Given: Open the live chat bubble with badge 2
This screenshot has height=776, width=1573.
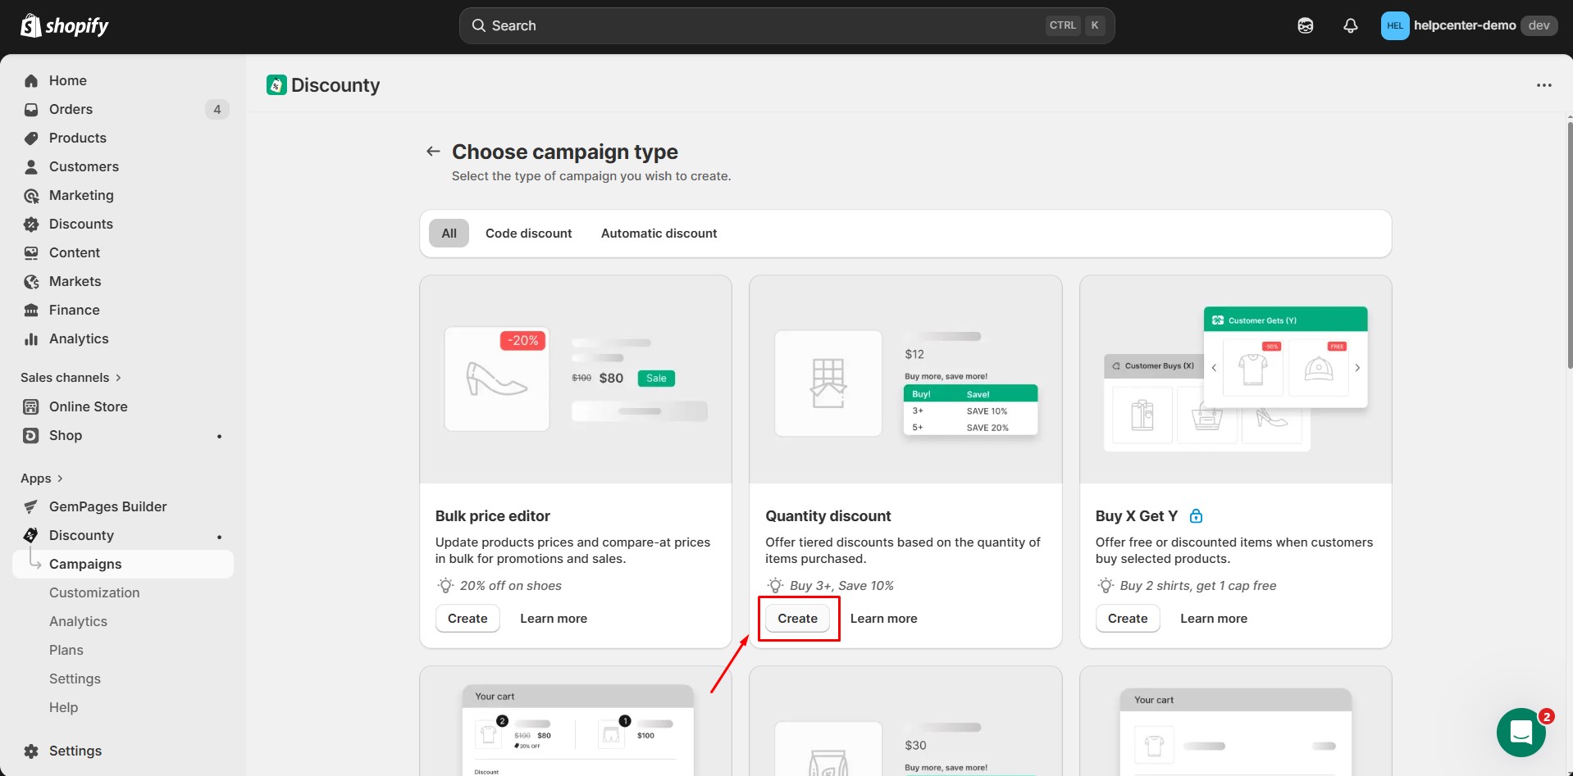Looking at the screenshot, I should click(x=1521, y=732).
